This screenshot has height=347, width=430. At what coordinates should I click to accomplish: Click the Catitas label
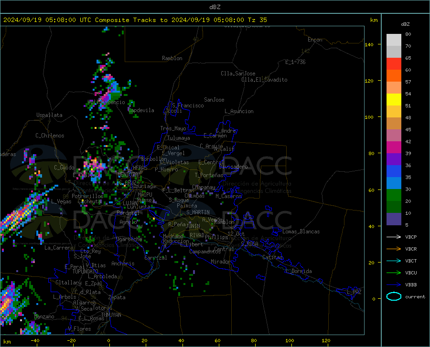pos(273,257)
